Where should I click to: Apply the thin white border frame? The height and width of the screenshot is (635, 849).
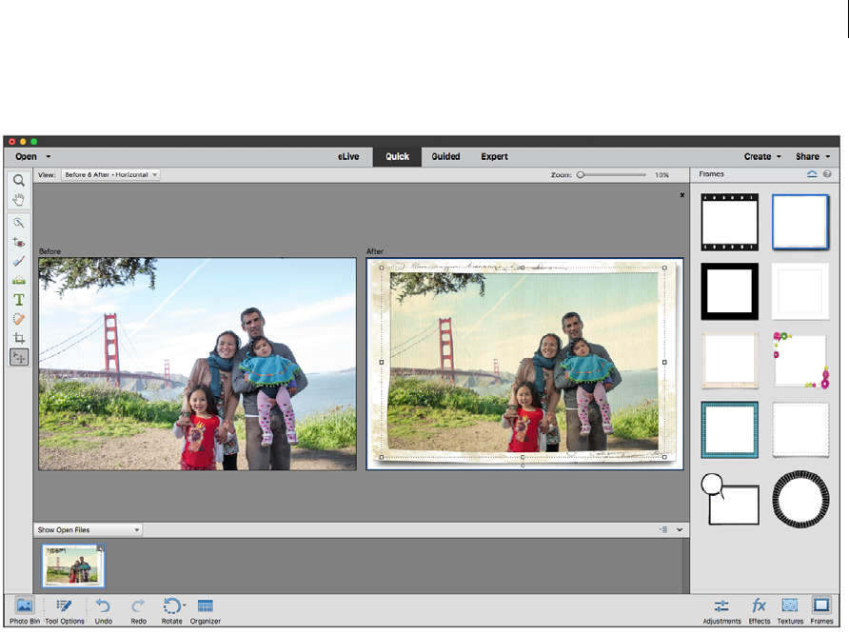800,291
